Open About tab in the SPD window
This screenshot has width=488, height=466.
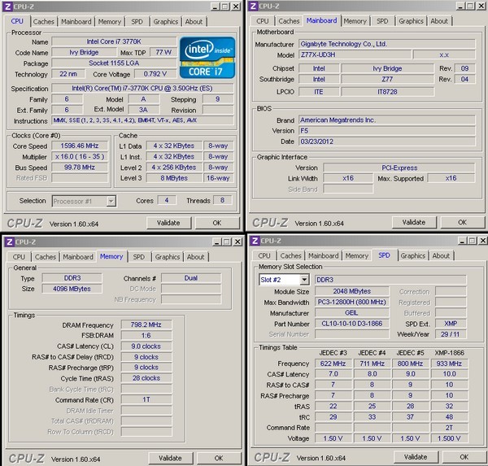(441, 255)
